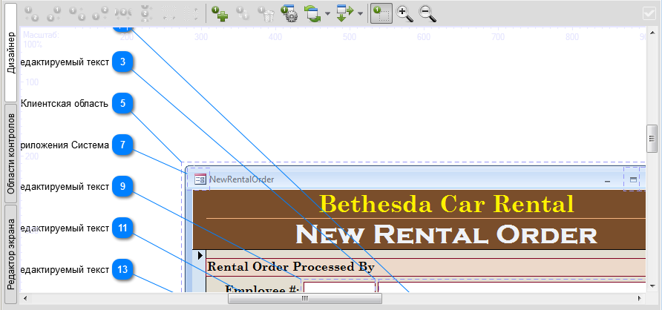Toggle the grayed checkmark box at toolbar right
The image size is (662, 310).
tap(649, 13)
